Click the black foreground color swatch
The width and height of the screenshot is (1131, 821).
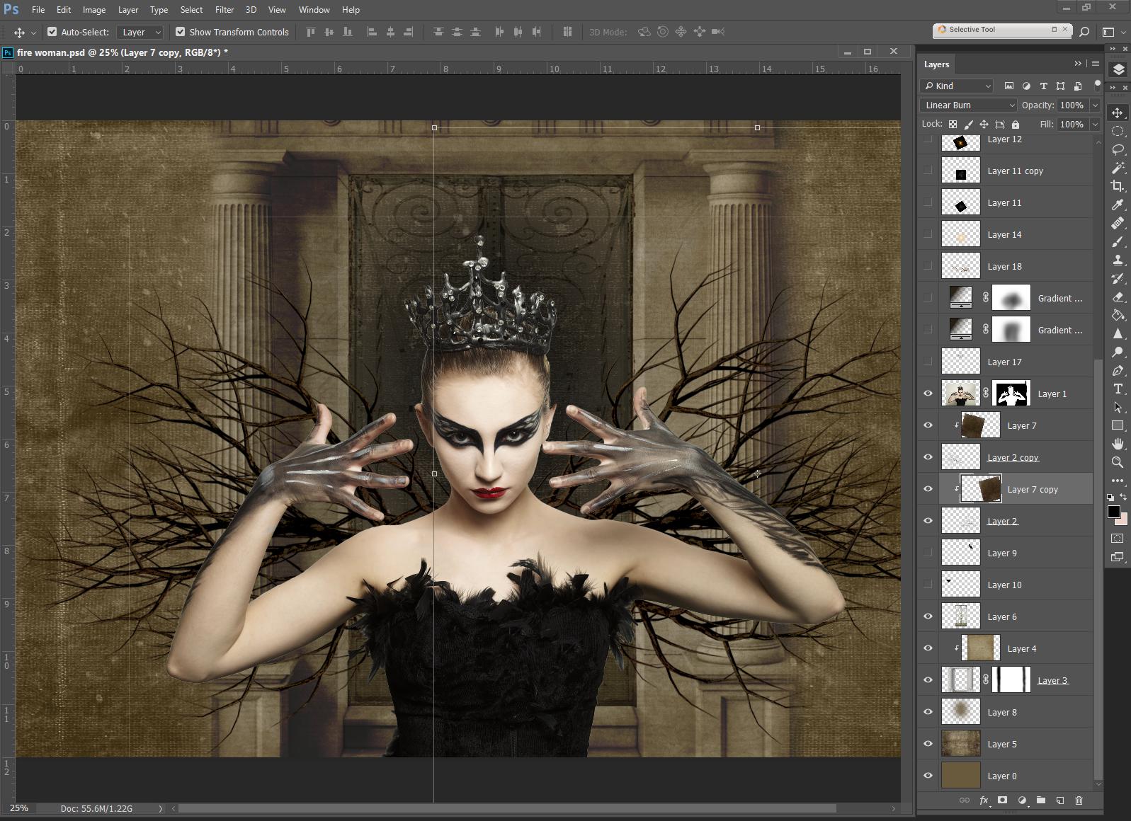point(1113,512)
